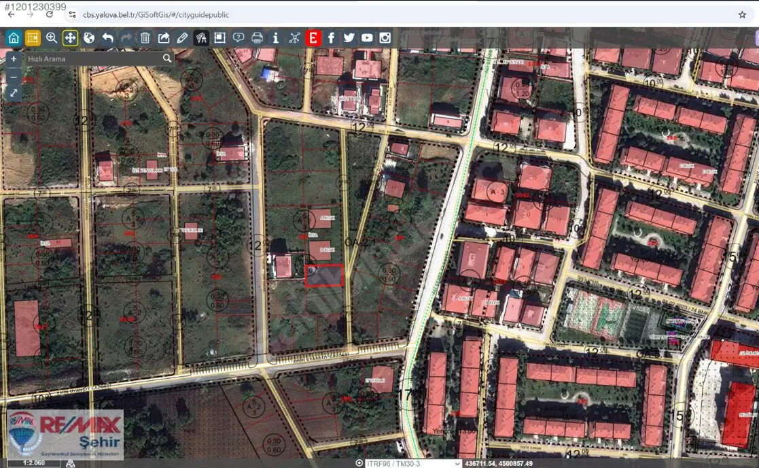The width and height of the screenshot is (759, 468).
Task: Click the browser back arrow
Action: [x=11, y=14]
